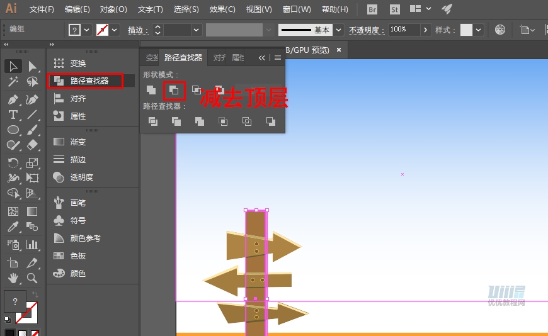
Task: Click Intersect shape mode button
Action: [197, 90]
